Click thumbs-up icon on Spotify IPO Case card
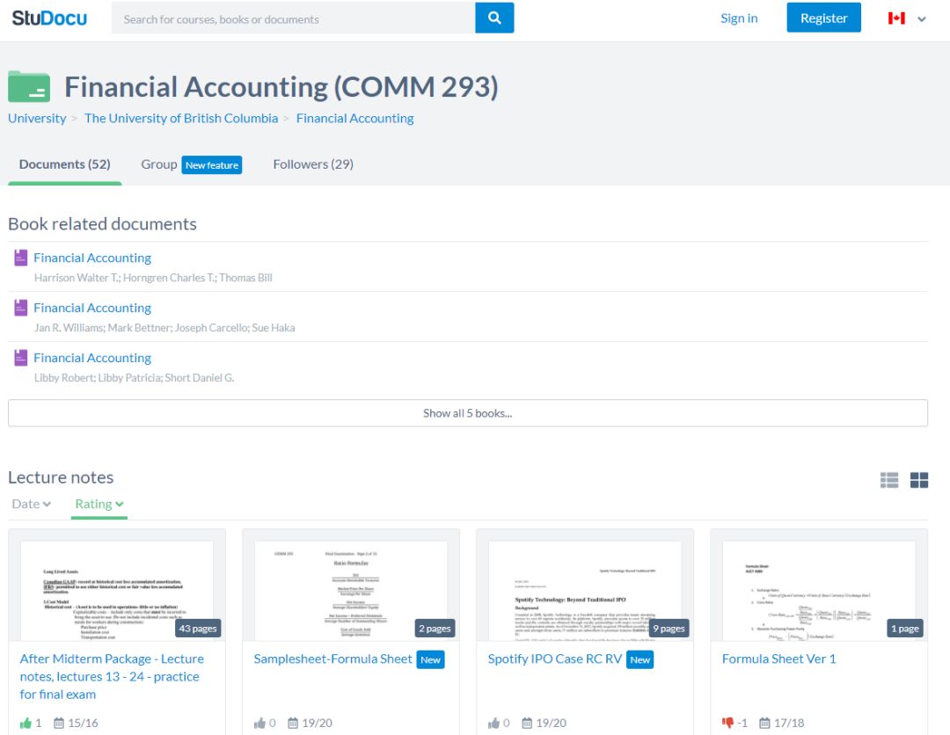This screenshot has height=735, width=950. (x=493, y=723)
